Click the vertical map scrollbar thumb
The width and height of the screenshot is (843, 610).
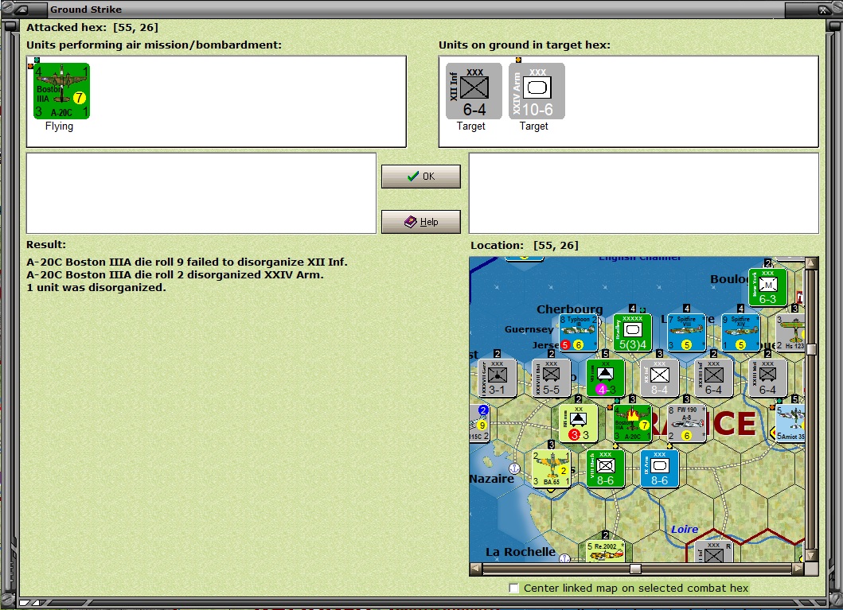pos(811,349)
